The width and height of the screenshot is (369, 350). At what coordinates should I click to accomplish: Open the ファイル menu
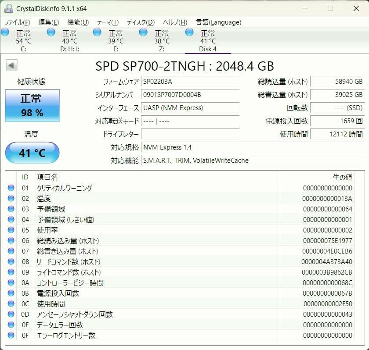(14, 22)
